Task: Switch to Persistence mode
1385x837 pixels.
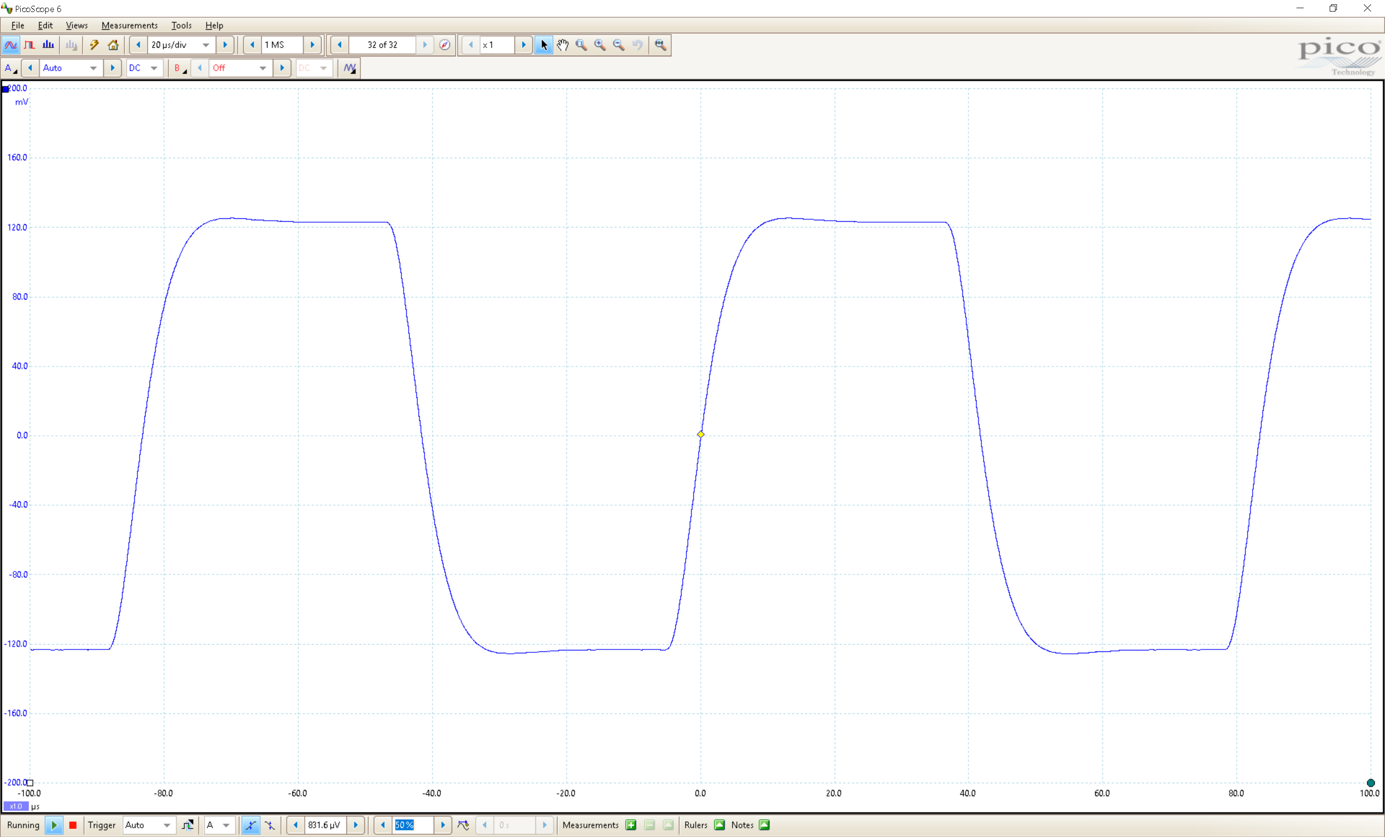Action: pyautogui.click(x=30, y=45)
